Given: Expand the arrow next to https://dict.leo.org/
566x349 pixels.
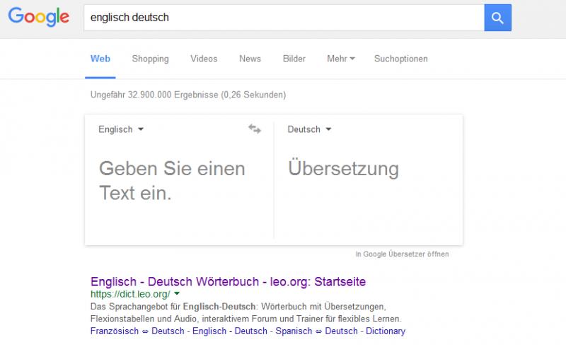Looking at the screenshot, I should [177, 293].
